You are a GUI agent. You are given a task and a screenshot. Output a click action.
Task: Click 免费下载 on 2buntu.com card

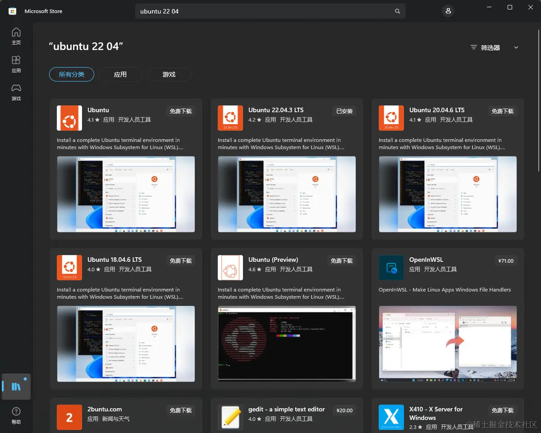tap(181, 410)
